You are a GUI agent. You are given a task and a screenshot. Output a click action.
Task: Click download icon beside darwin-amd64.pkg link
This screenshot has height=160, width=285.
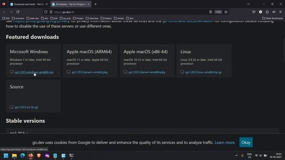click(126, 72)
